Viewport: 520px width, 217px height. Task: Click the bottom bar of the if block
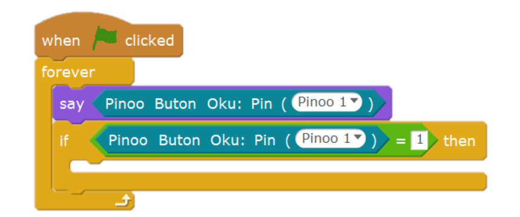pyautogui.click(x=269, y=181)
